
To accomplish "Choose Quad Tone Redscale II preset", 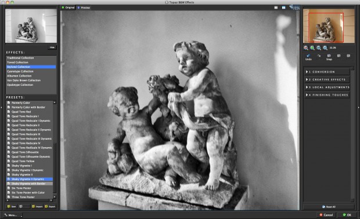I will tap(30, 125).
